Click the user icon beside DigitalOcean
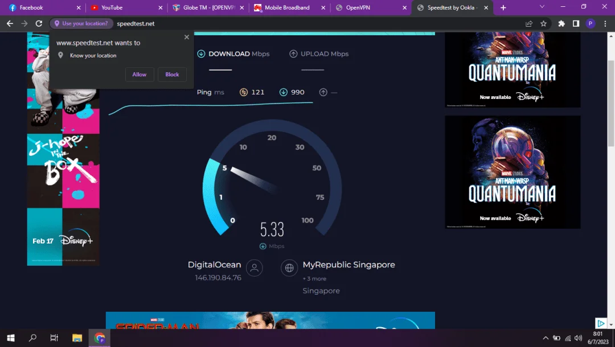Viewport: 615px width, 347px height. point(254,268)
